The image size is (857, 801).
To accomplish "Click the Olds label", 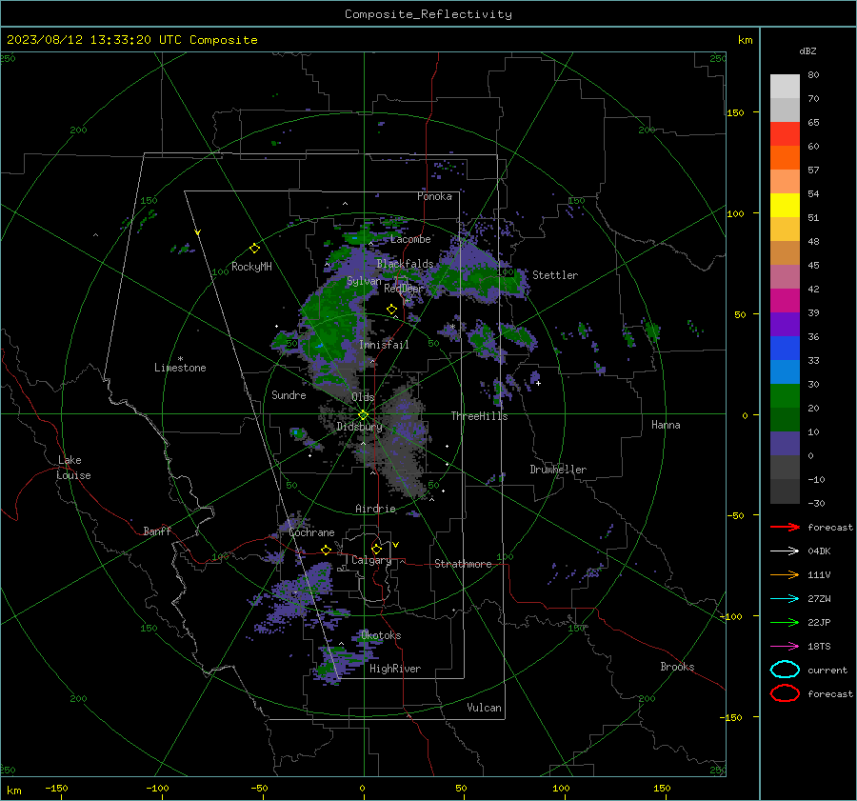I will [363, 397].
